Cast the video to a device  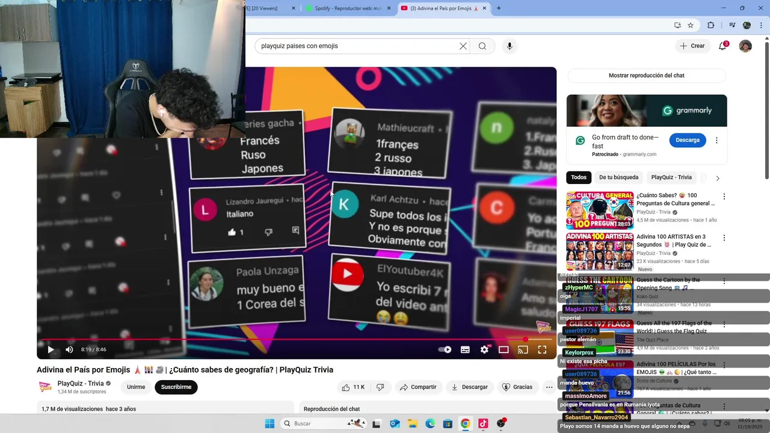tap(523, 349)
